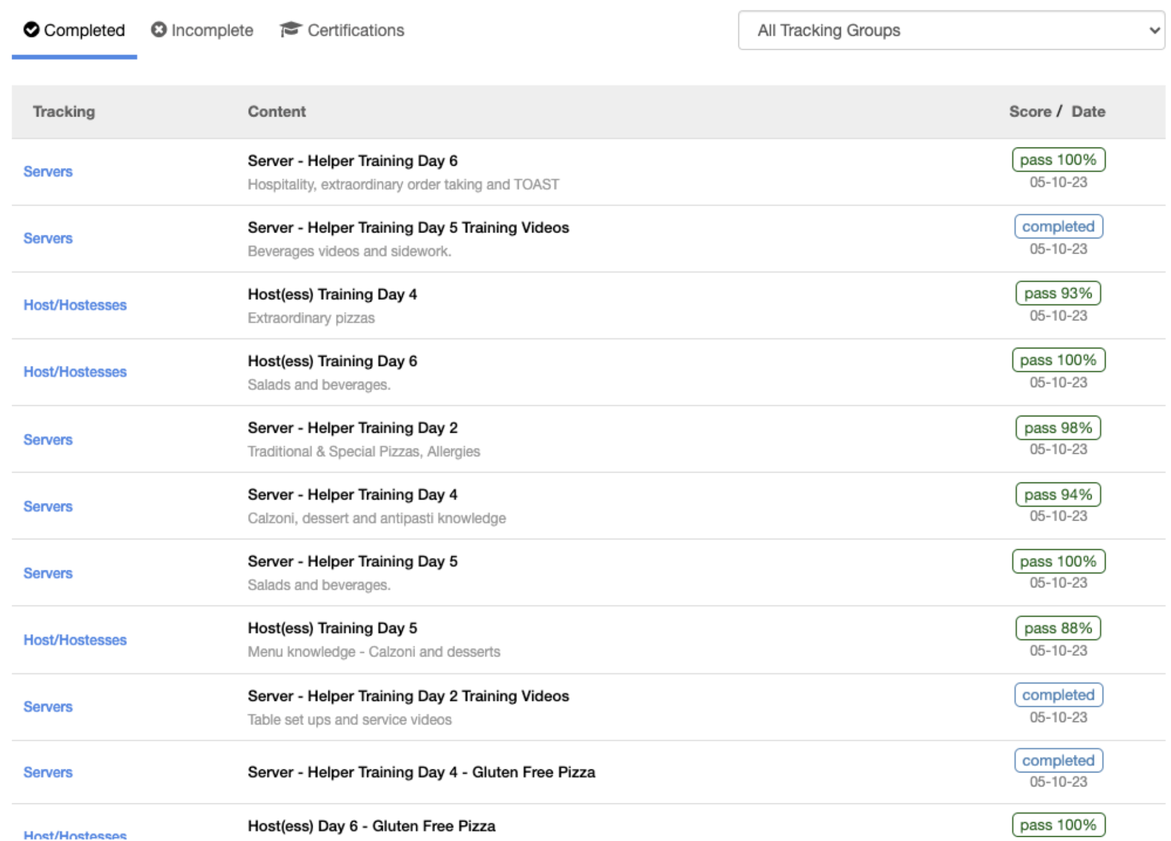
Task: Click Table set ups and service videos description
Action: [x=349, y=720]
